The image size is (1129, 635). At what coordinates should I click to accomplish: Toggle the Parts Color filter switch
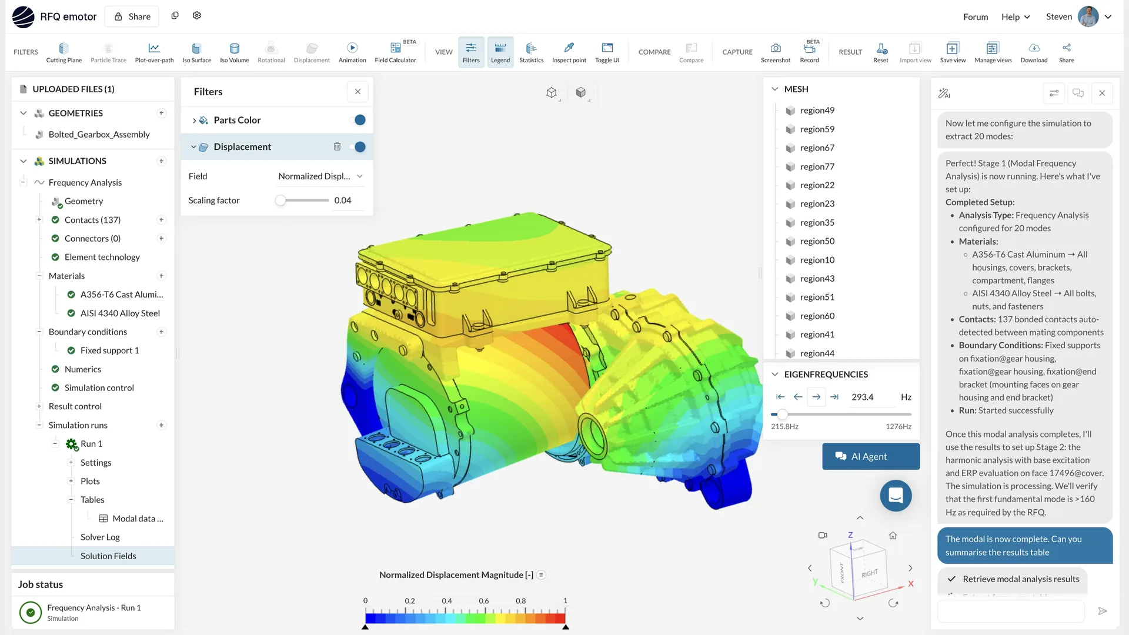(358, 120)
